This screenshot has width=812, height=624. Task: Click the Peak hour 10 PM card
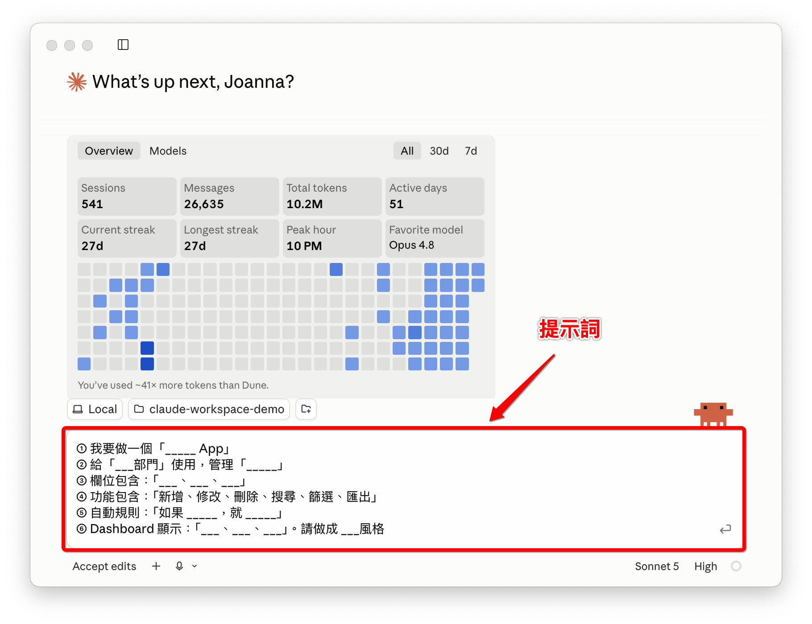click(332, 238)
